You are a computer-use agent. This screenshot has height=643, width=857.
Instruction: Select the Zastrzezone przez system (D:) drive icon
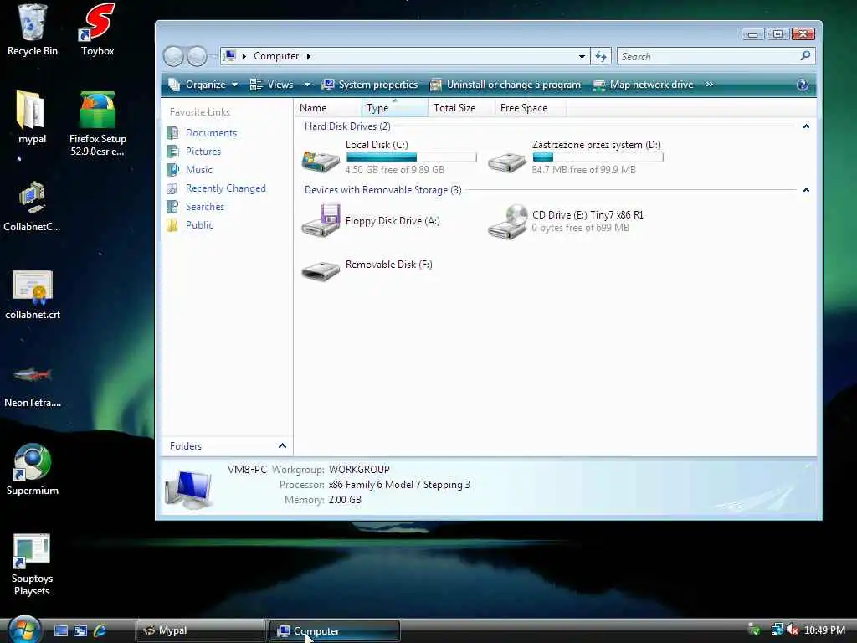[x=507, y=162]
